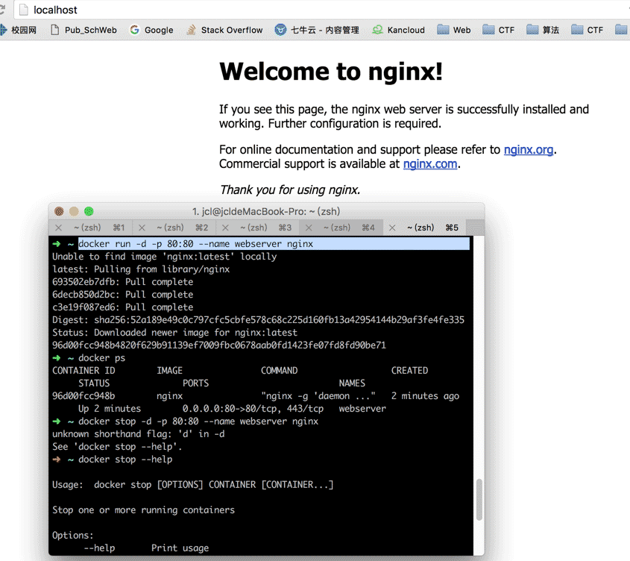Click the 'Welcome to nginx!' heading

331,72
